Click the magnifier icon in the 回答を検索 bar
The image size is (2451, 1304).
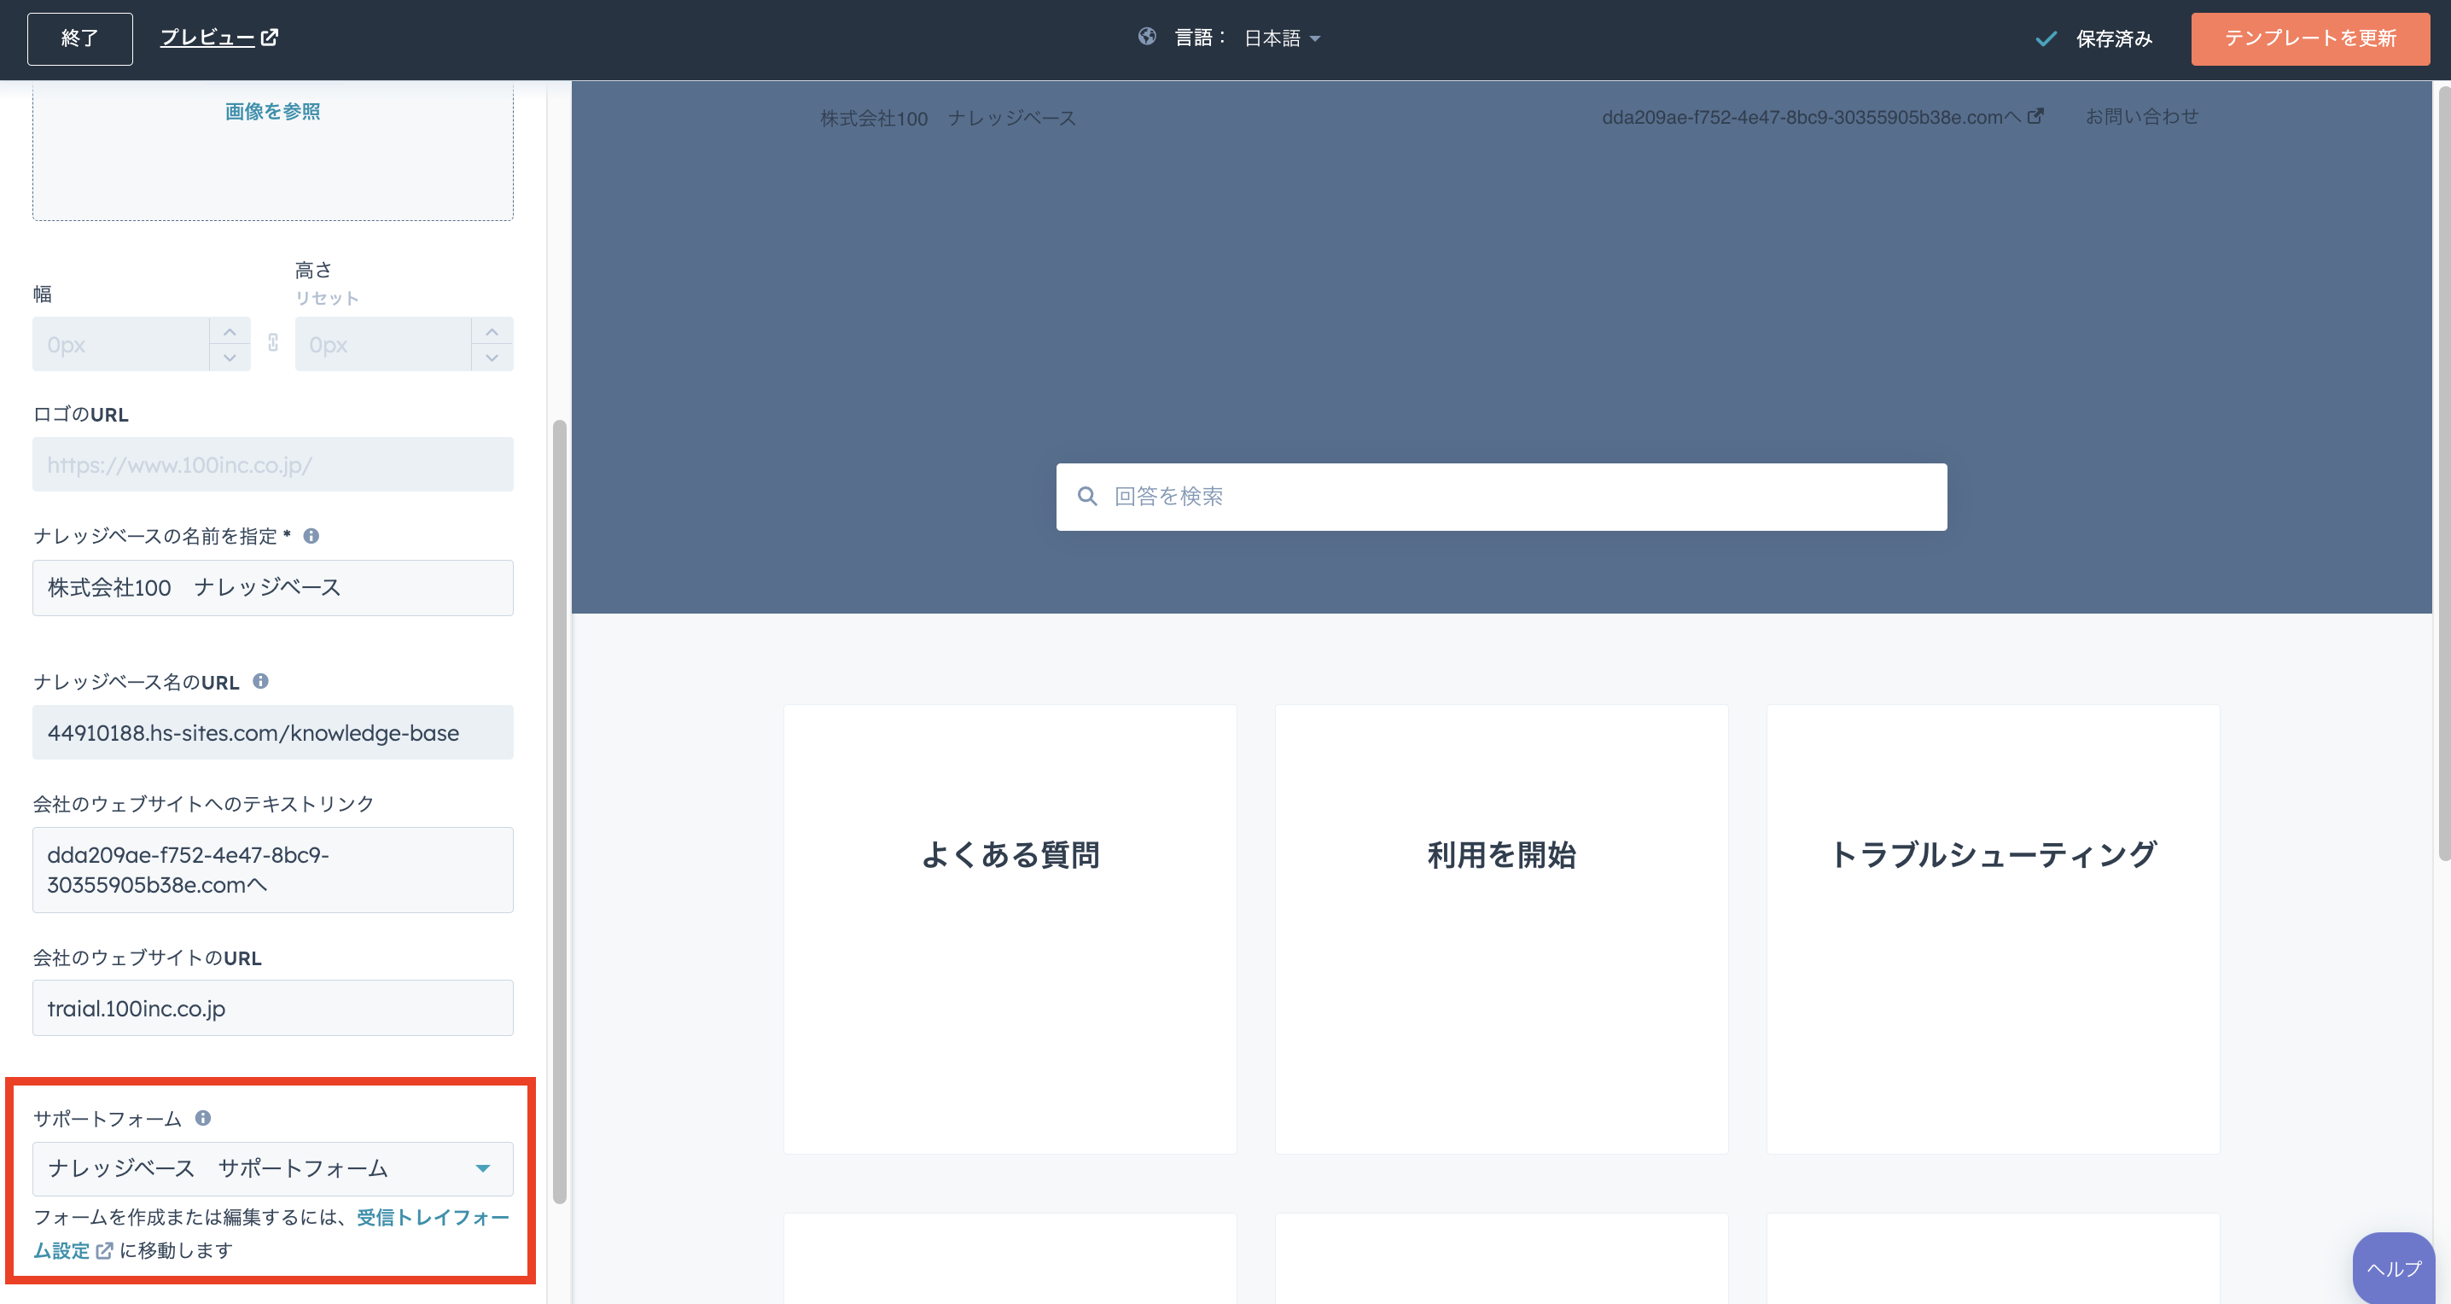1087,496
